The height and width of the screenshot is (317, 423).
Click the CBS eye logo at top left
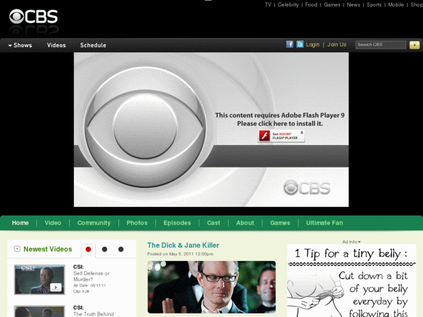[33, 17]
